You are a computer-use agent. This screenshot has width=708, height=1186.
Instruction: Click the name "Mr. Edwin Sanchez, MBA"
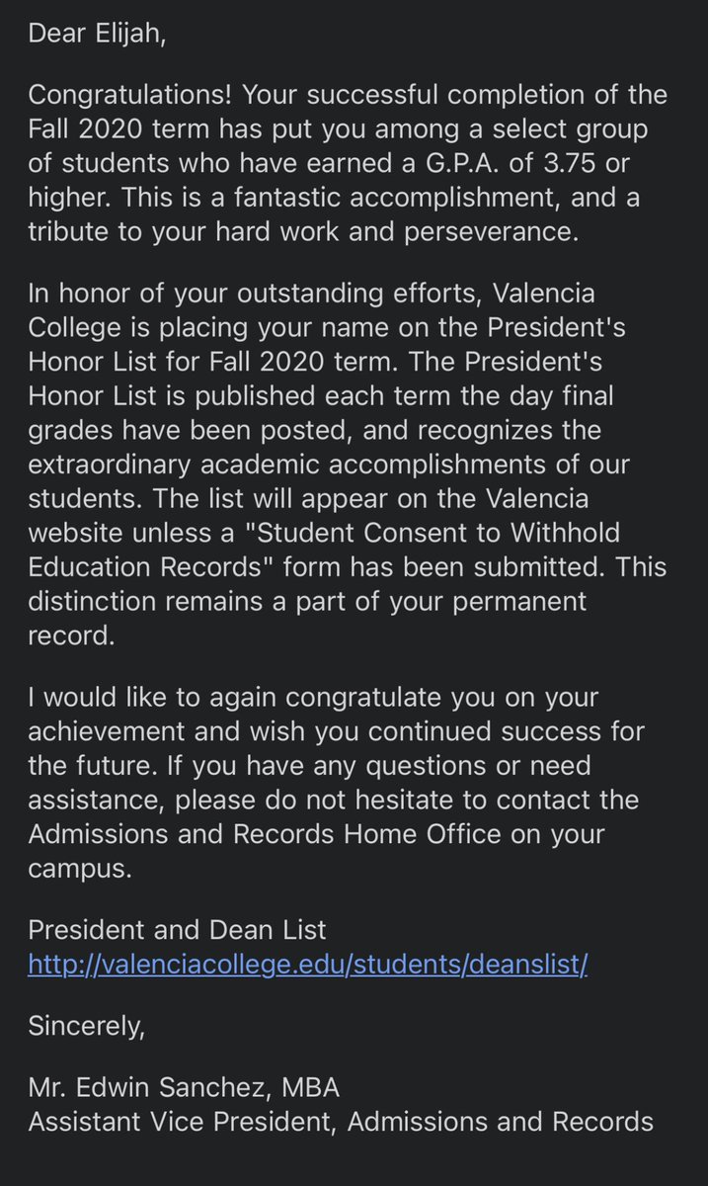click(184, 1088)
